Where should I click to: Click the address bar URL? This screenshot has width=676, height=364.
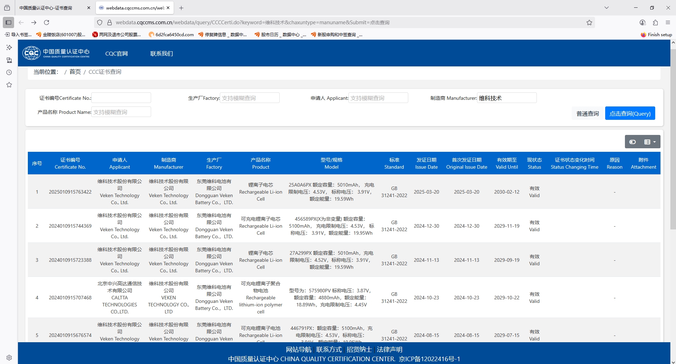[x=253, y=22]
